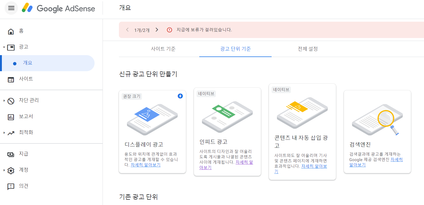Image resolution: width=424 pixels, height=205 pixels.
Task: Click 자세히 알아보기 link on 콘텐츠 내 자동 삽입 card
Action: click(314, 166)
